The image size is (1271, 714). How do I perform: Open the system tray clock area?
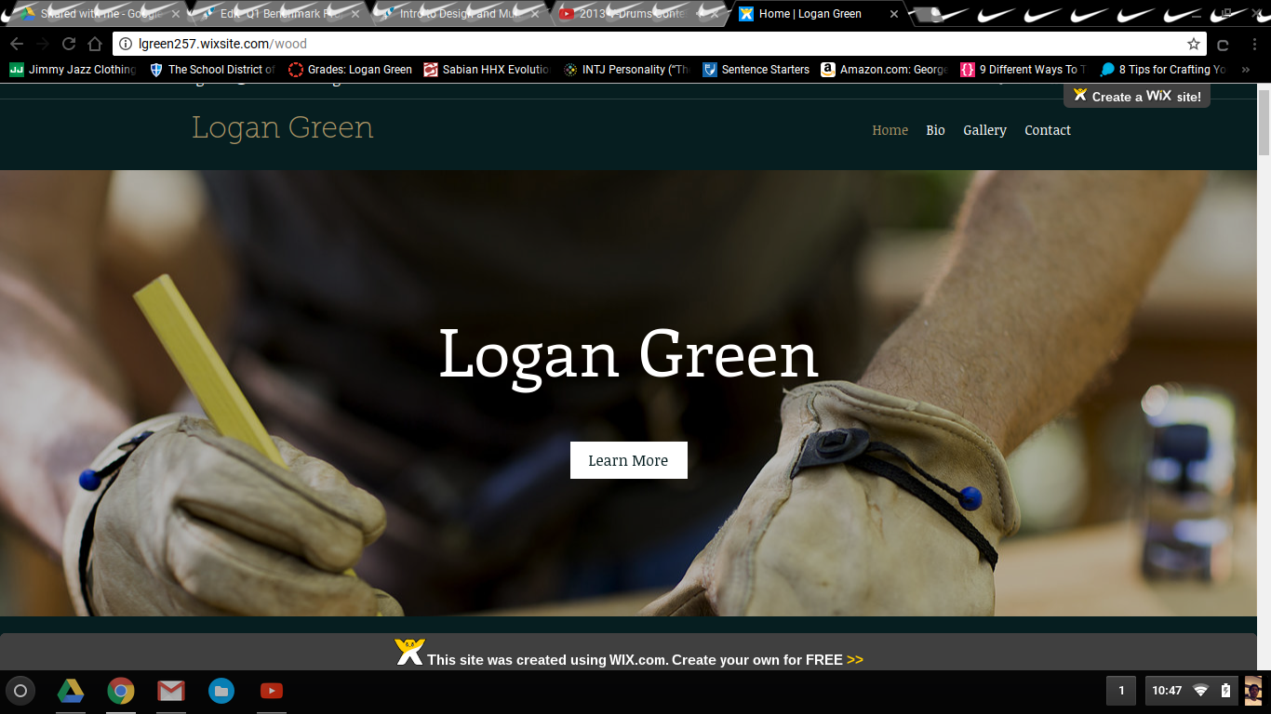[1167, 691]
